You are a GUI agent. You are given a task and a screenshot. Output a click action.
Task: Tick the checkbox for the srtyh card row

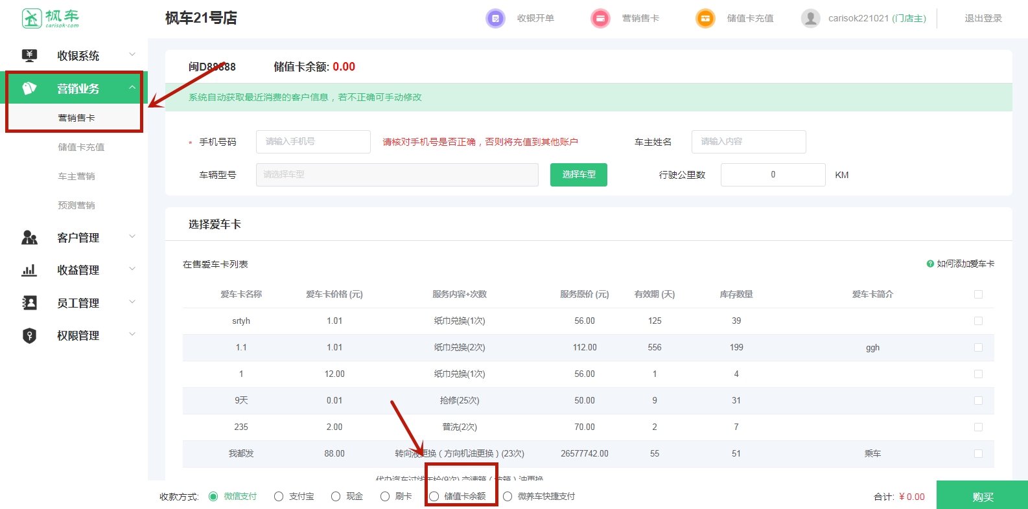(978, 321)
